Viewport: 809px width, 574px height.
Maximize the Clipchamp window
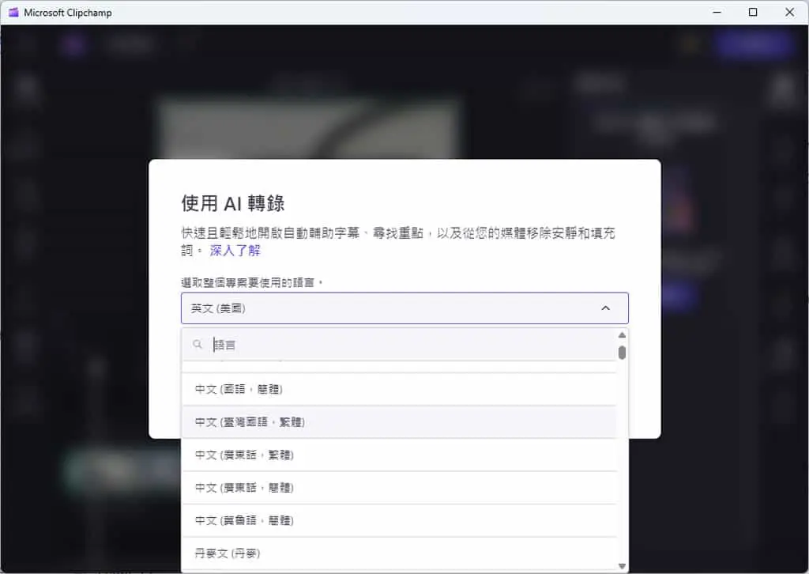[x=753, y=13]
